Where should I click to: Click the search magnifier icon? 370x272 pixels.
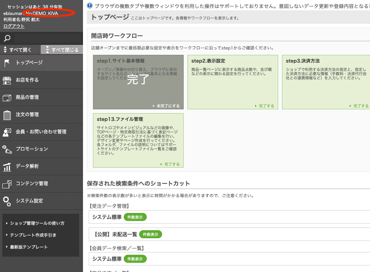7,38
